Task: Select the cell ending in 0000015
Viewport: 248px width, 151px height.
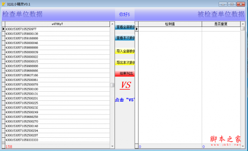Action: click(57, 61)
